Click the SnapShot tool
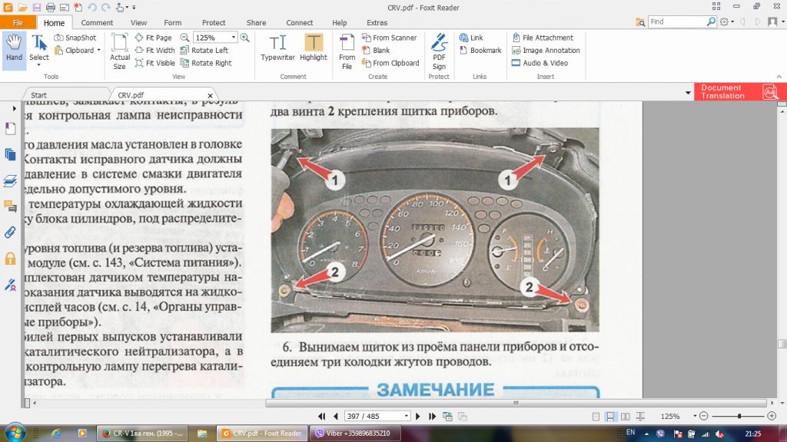Screen dimensions: 787x442 75,38
